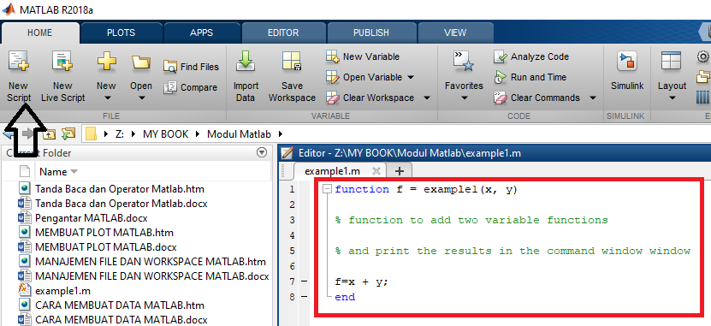Select example1.m in Current Folder

coord(62,291)
